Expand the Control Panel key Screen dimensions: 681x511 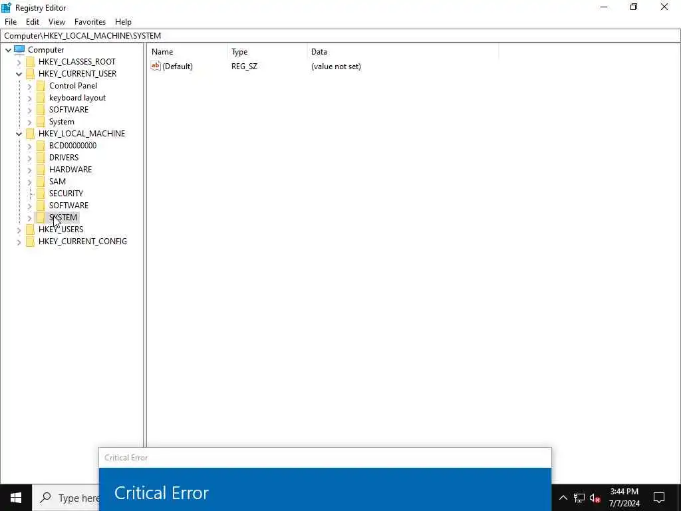click(29, 86)
